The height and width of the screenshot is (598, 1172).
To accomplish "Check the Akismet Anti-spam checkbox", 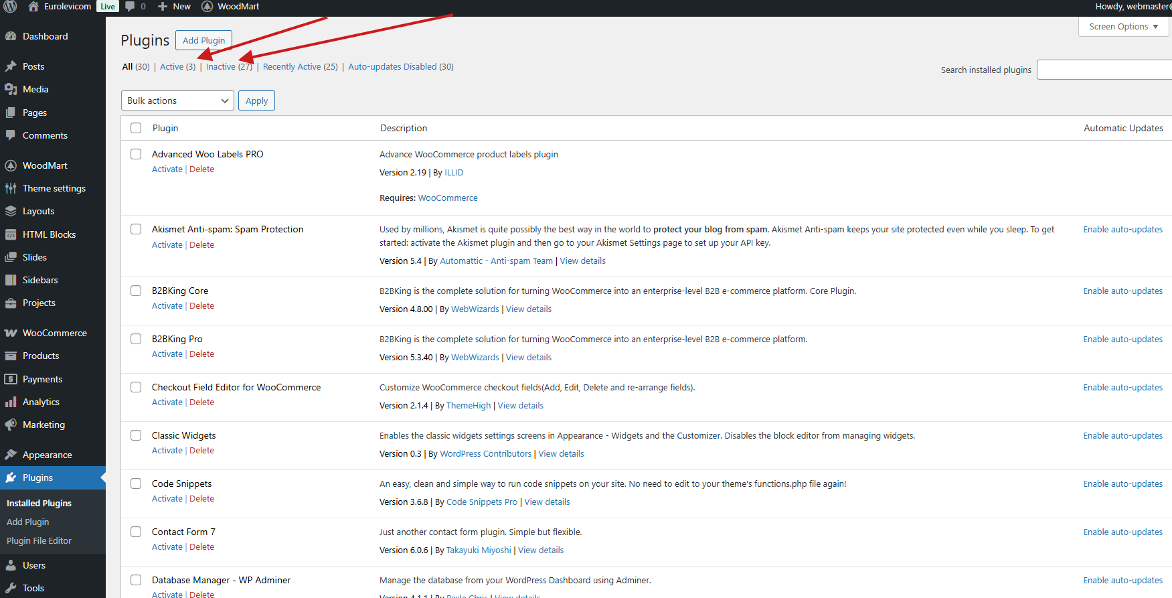I will tap(136, 229).
